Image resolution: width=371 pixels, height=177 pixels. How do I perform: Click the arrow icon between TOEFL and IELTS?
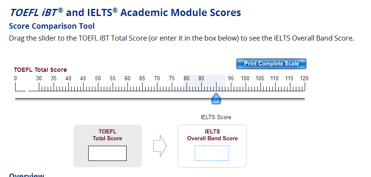(160, 146)
